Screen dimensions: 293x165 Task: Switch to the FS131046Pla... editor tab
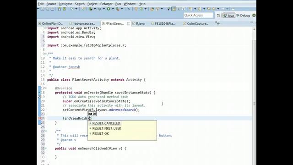pyautogui.click(x=163, y=23)
